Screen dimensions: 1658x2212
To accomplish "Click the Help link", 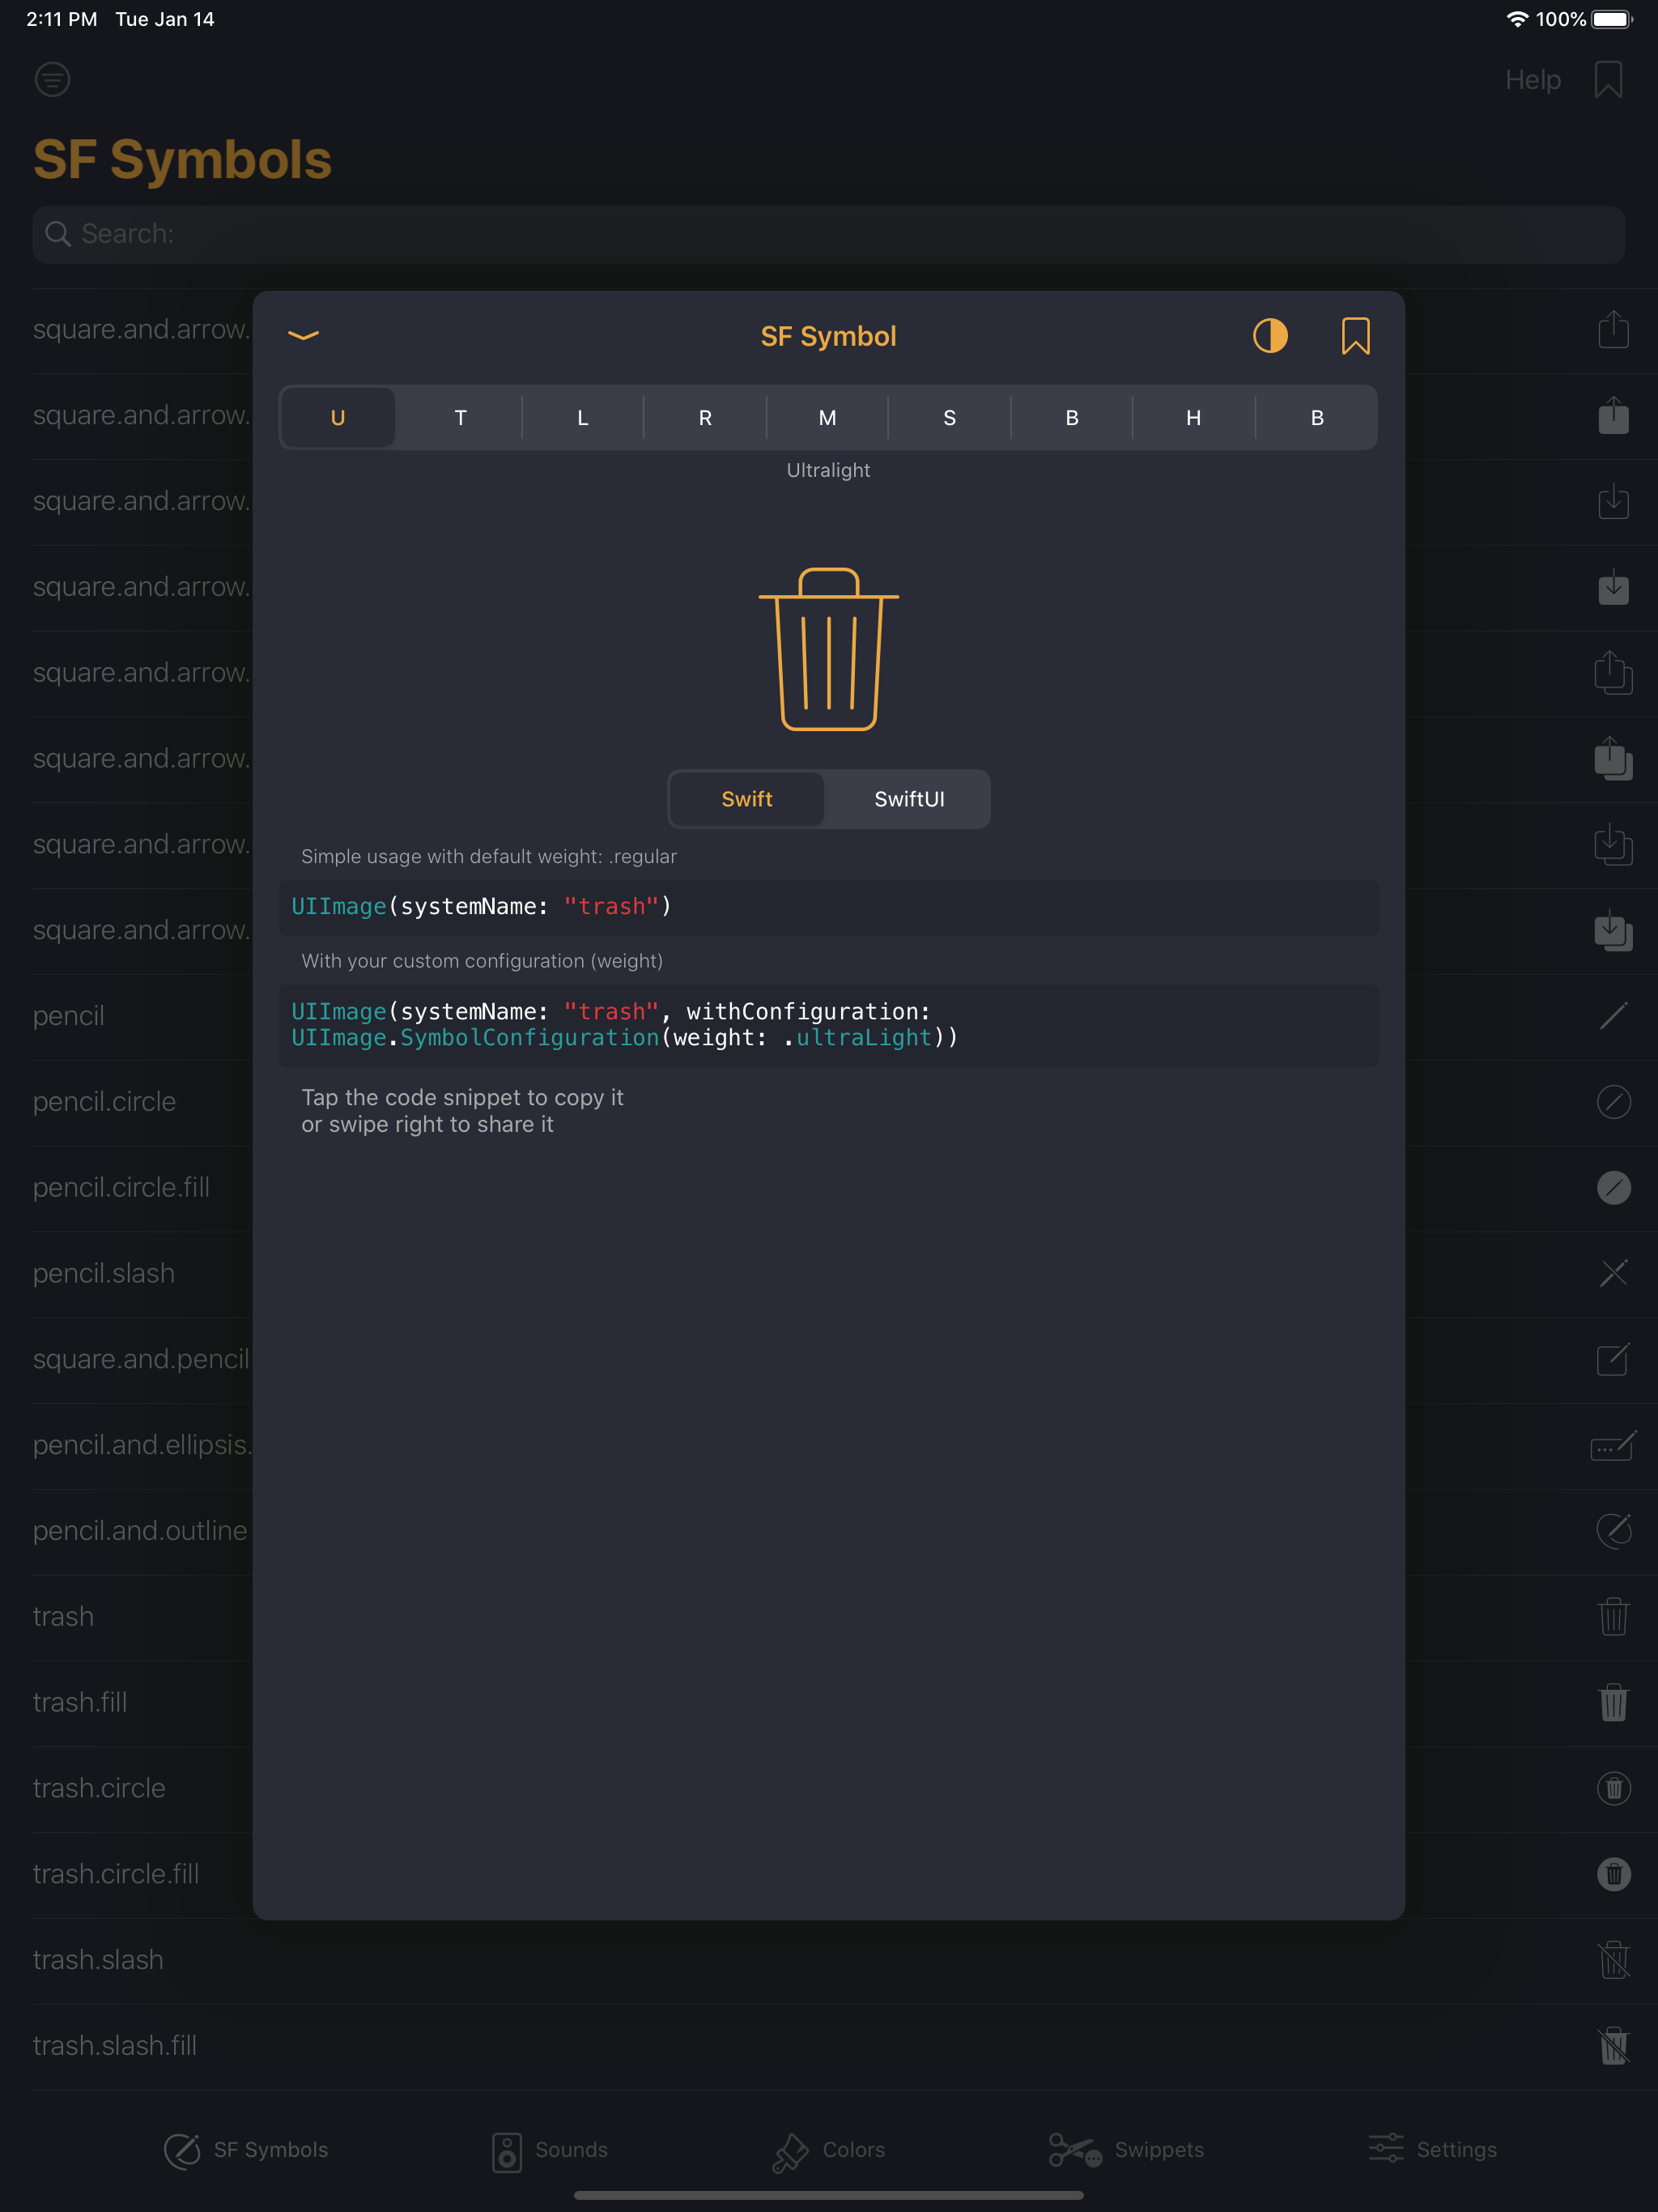I will click(1532, 80).
